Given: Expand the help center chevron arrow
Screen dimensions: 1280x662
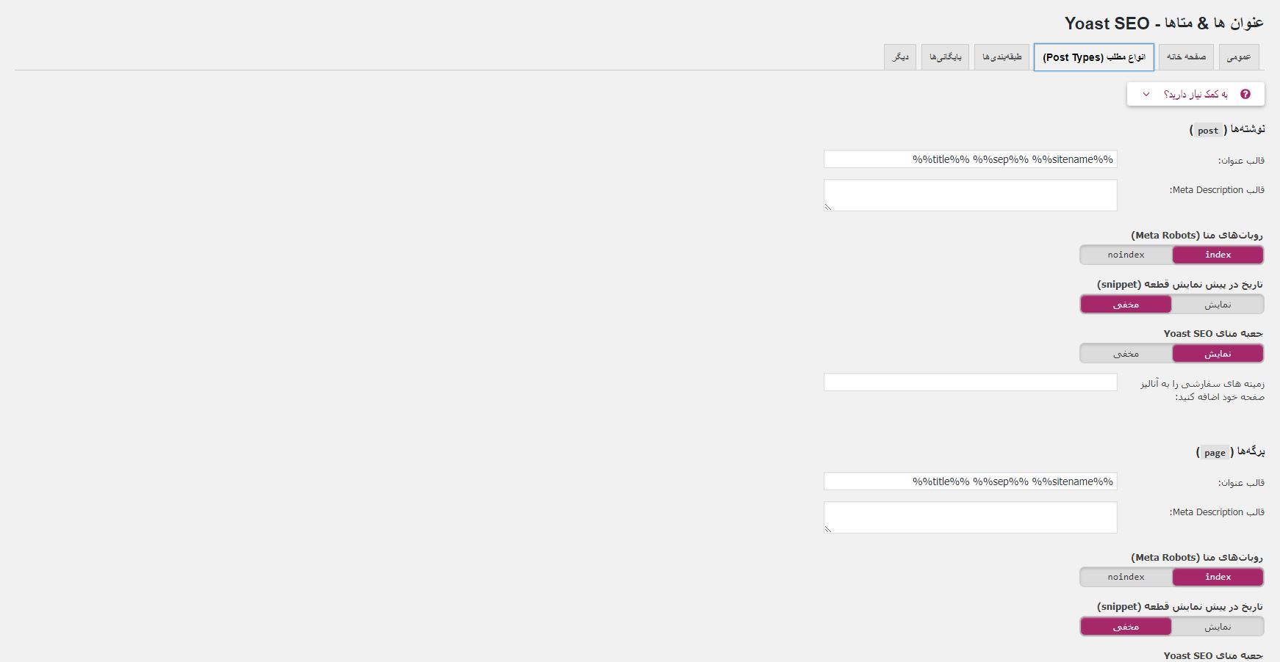Looking at the screenshot, I should [1146, 94].
